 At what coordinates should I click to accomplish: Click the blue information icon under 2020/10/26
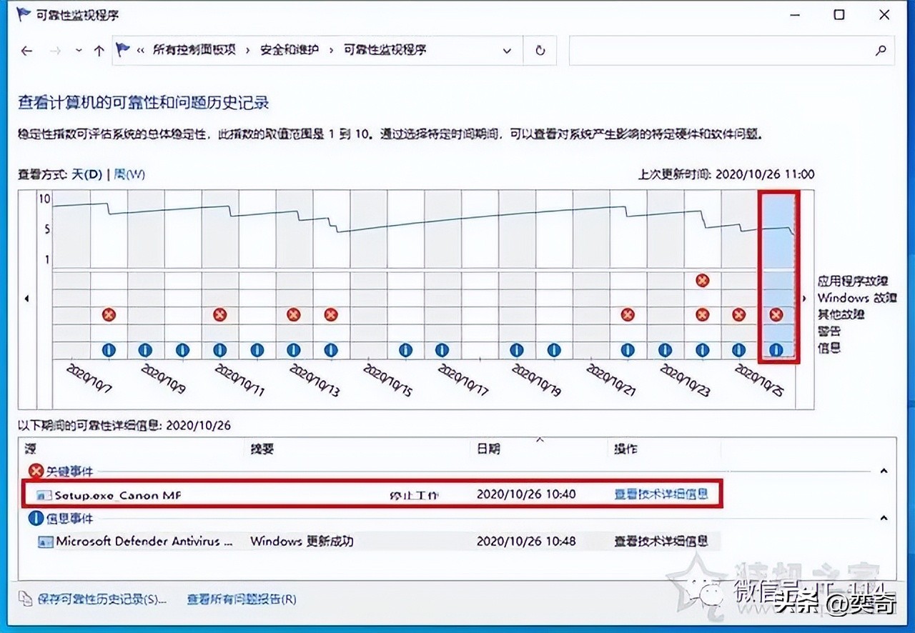[776, 349]
